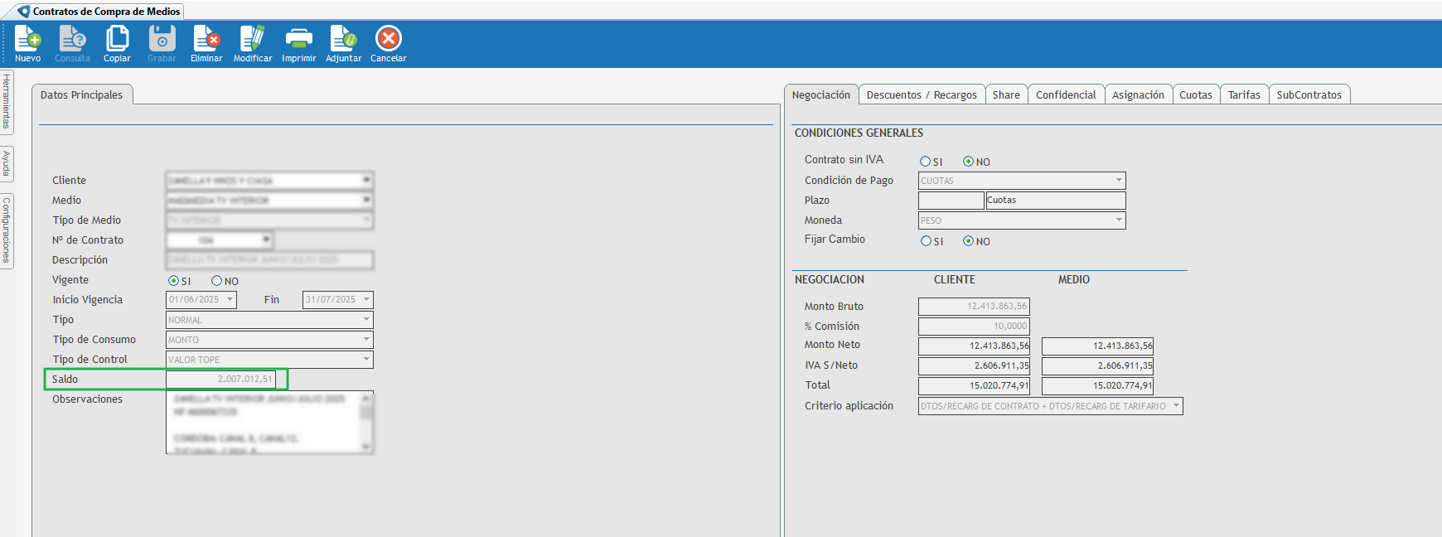Open the Cuotas tab
The width and height of the screenshot is (1442, 537).
tap(1196, 94)
